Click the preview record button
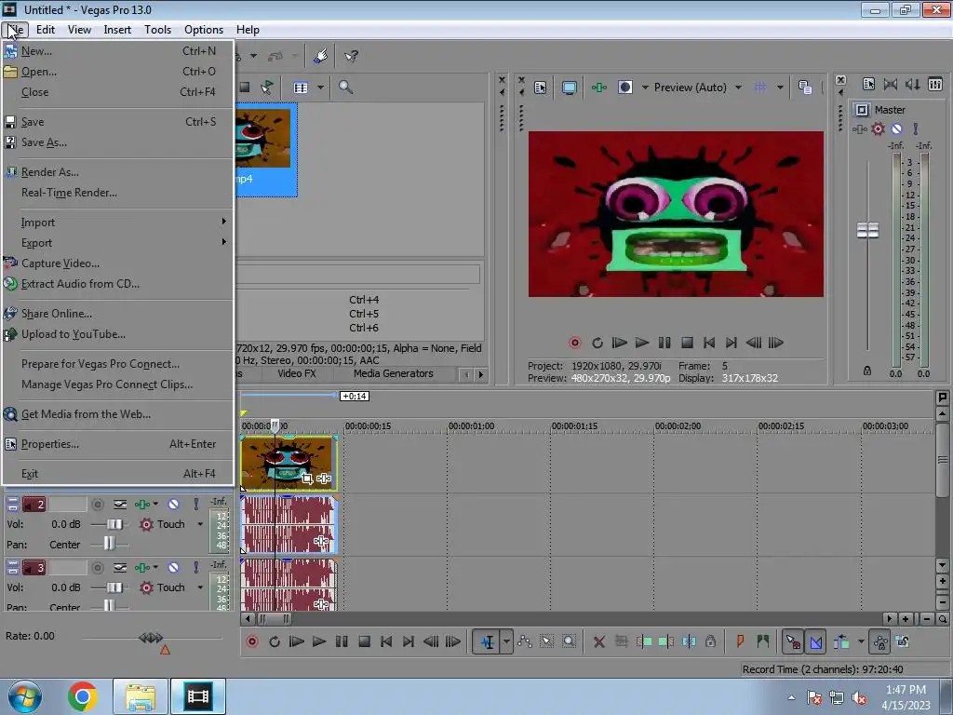 [575, 343]
